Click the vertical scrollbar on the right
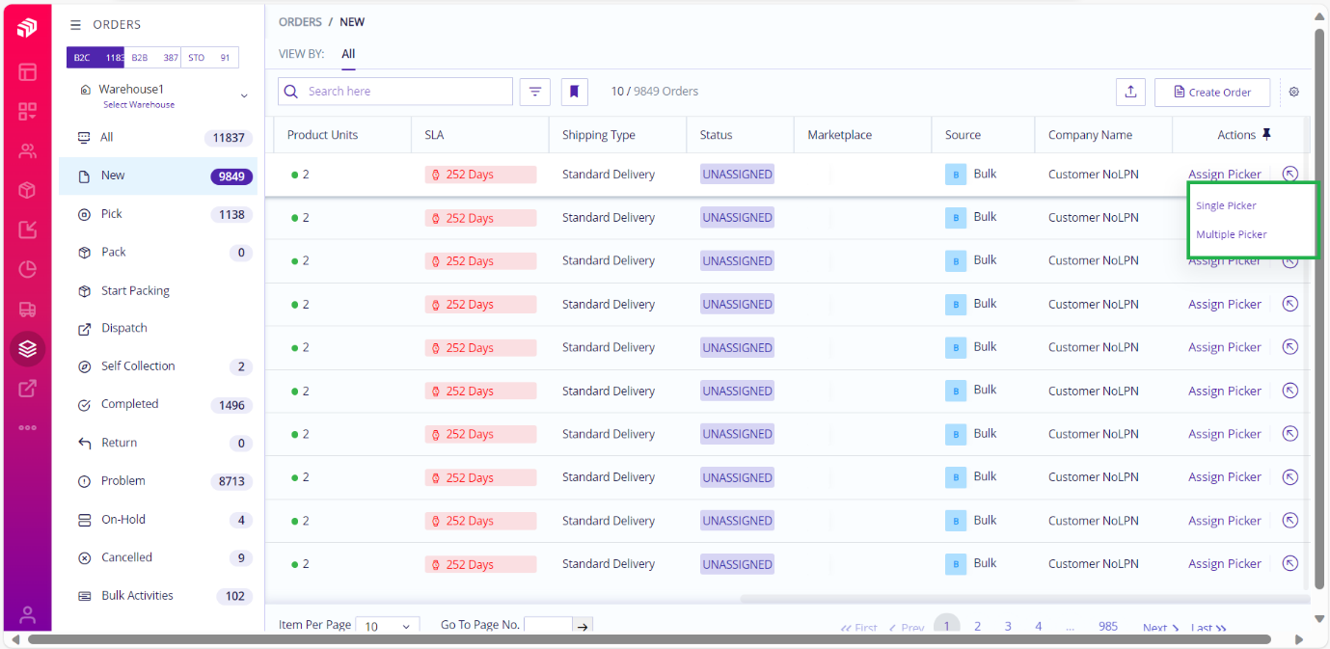 (x=1319, y=309)
